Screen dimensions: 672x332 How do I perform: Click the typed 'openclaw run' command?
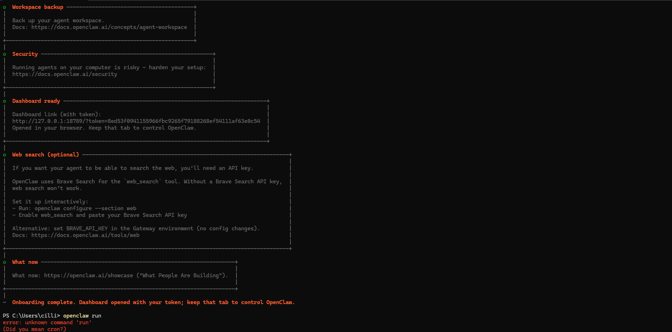[82, 316]
